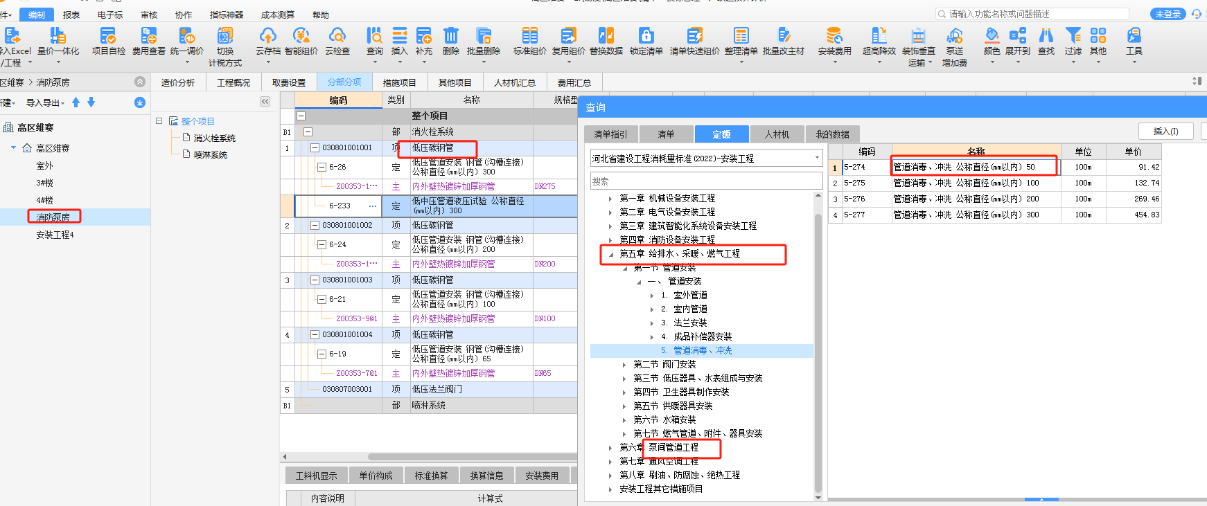Open the 成本测算 menu
The height and width of the screenshot is (506, 1207).
[278, 15]
